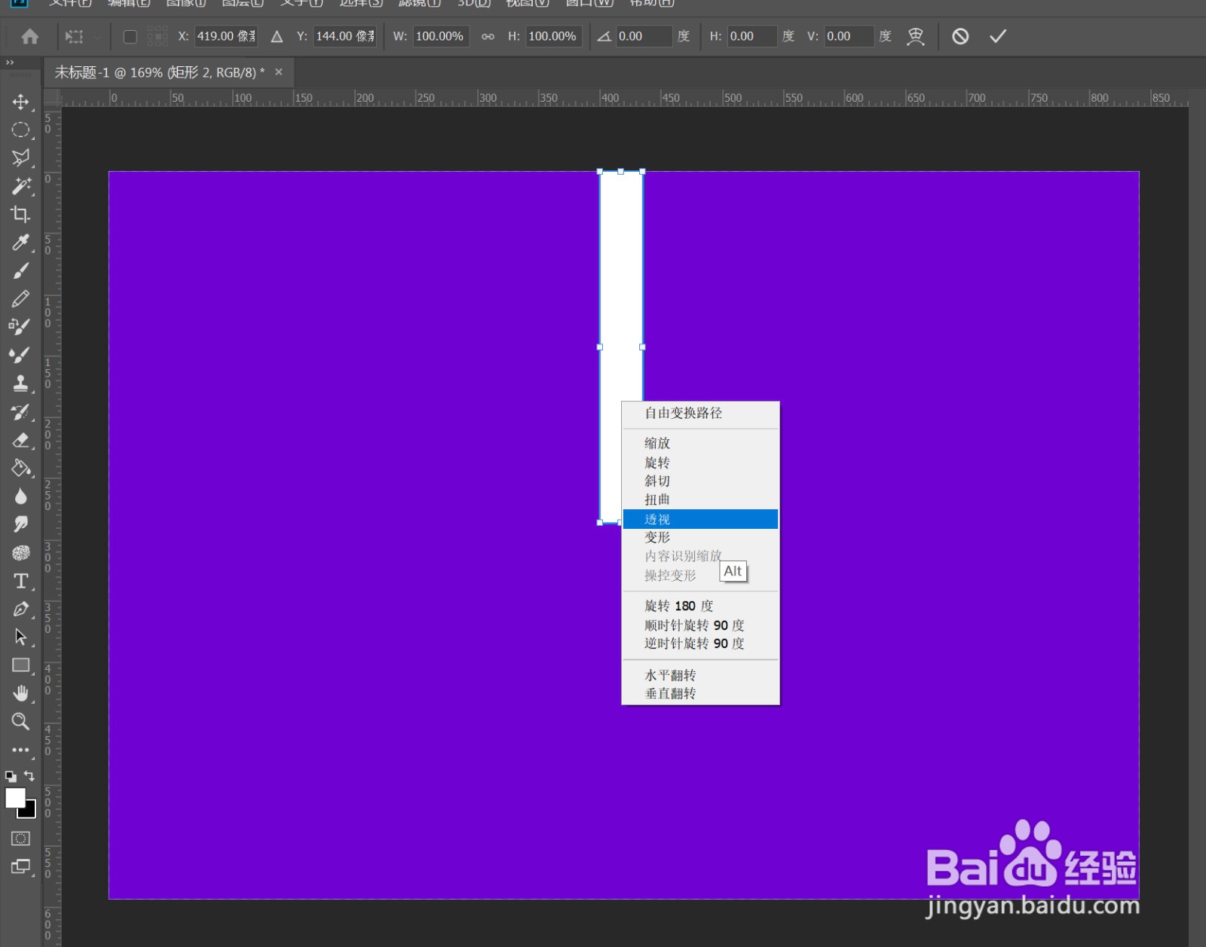Select the Zoom magnifier tool

point(20,721)
